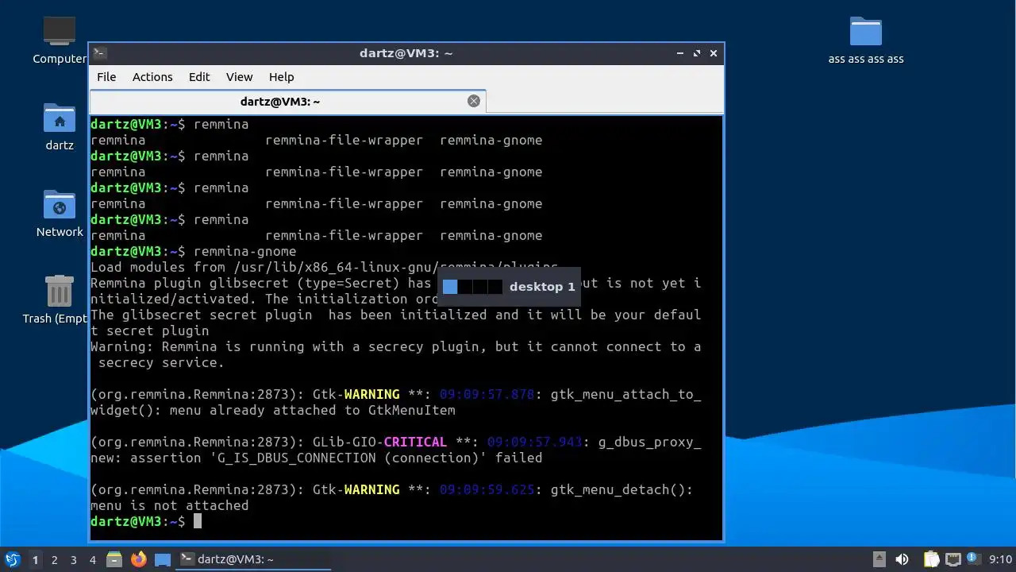
Task: Switch to workspace 4 in pager
Action: (92, 560)
